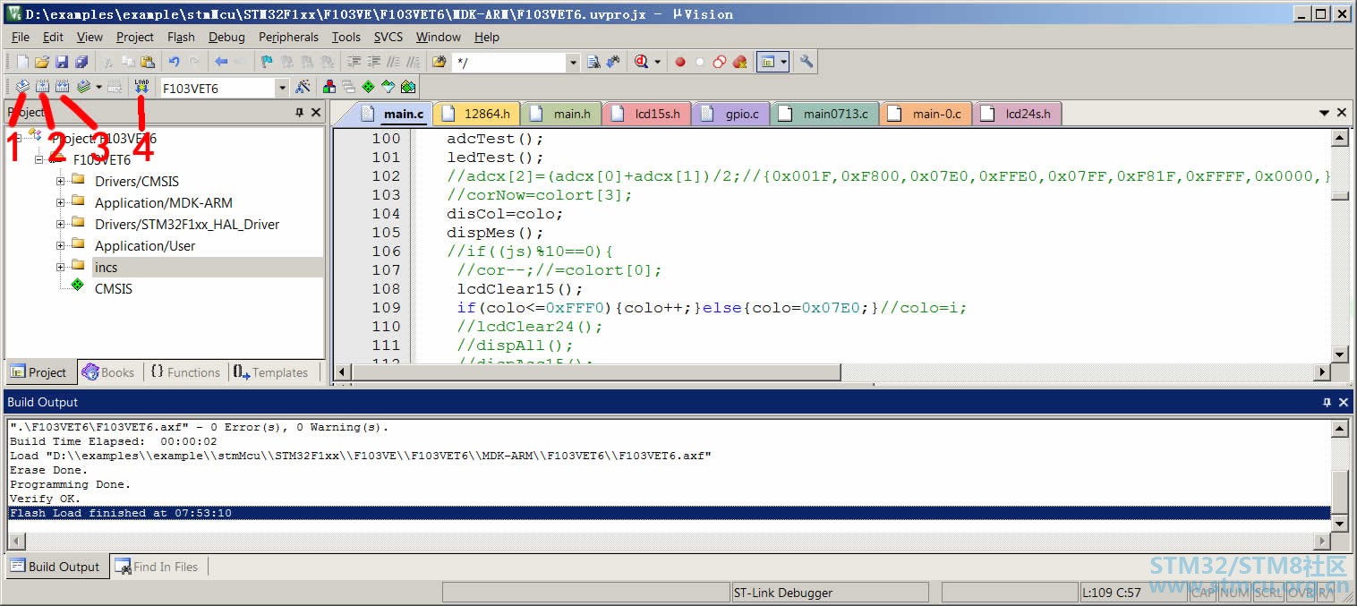Open the Find In Files tab
Viewport: 1357px width, 606px height.
(158, 567)
